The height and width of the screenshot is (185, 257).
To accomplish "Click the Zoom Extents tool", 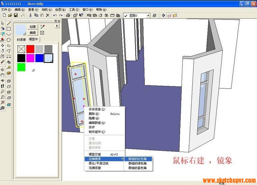I will pos(3,103).
